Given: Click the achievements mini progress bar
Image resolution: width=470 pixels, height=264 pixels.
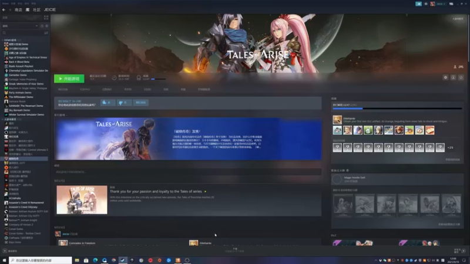Looking at the screenshot, I should pyautogui.click(x=159, y=79).
